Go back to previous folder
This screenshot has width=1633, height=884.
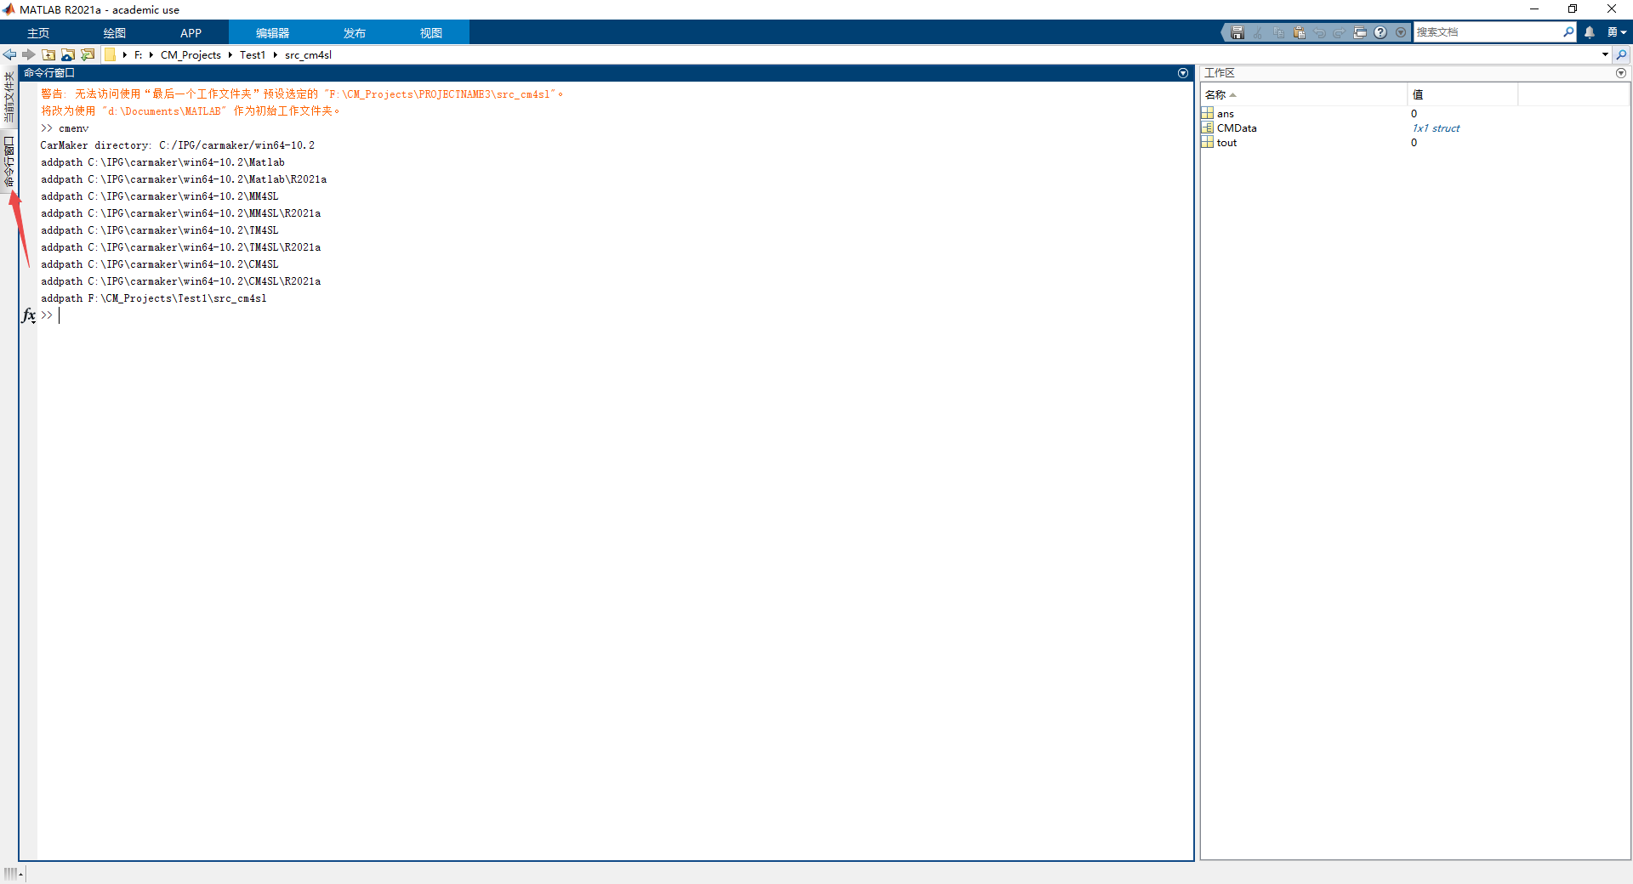click(9, 54)
